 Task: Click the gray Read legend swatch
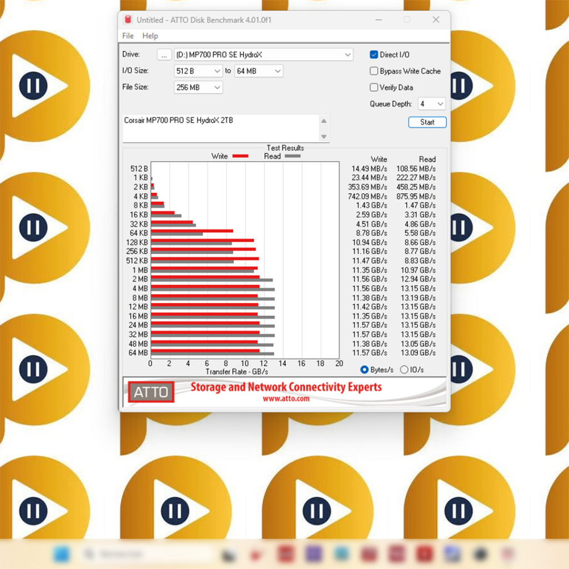coord(292,156)
